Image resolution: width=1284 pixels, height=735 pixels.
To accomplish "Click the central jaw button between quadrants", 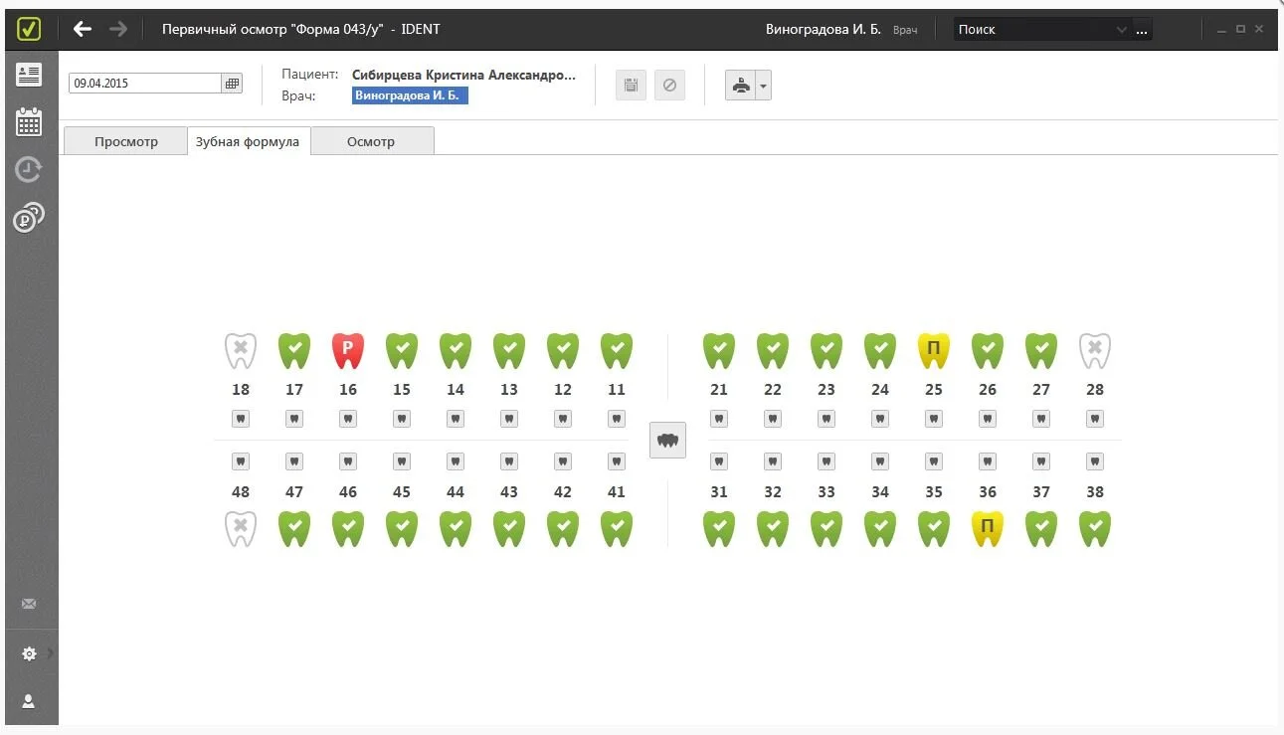I will [668, 440].
